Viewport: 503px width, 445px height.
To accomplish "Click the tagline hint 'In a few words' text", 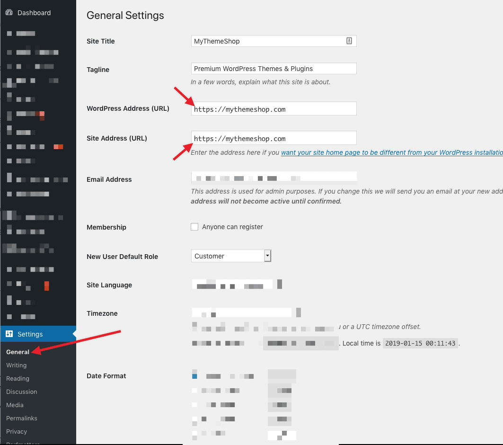I will coord(260,82).
